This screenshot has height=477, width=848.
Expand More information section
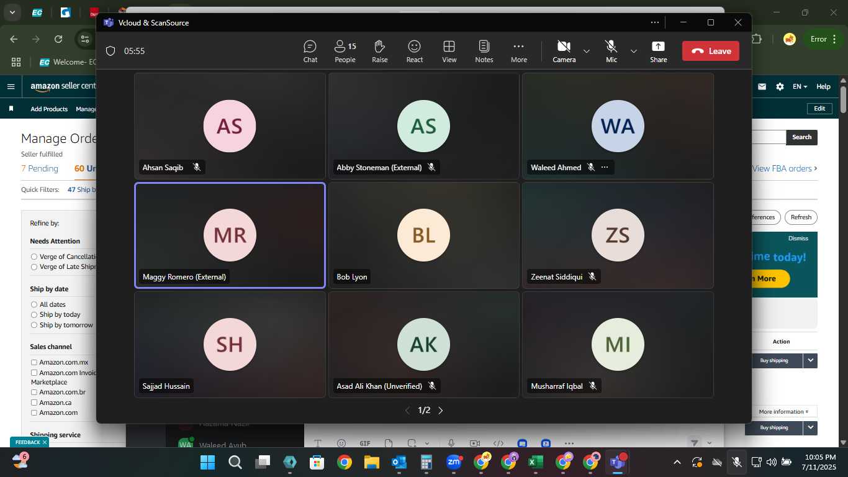(783, 412)
